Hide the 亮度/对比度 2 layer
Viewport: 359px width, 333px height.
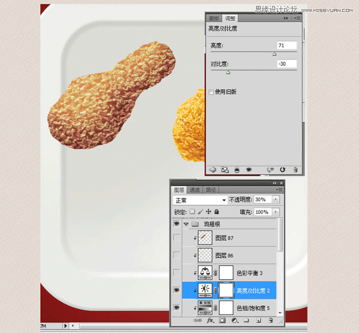coord(177,290)
